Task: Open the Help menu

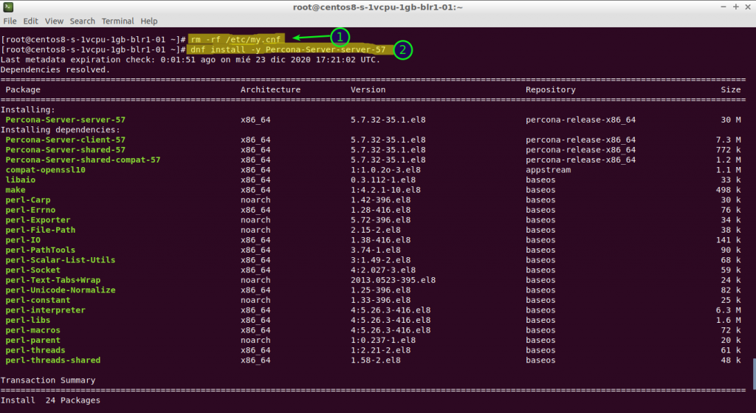Action: (148, 21)
